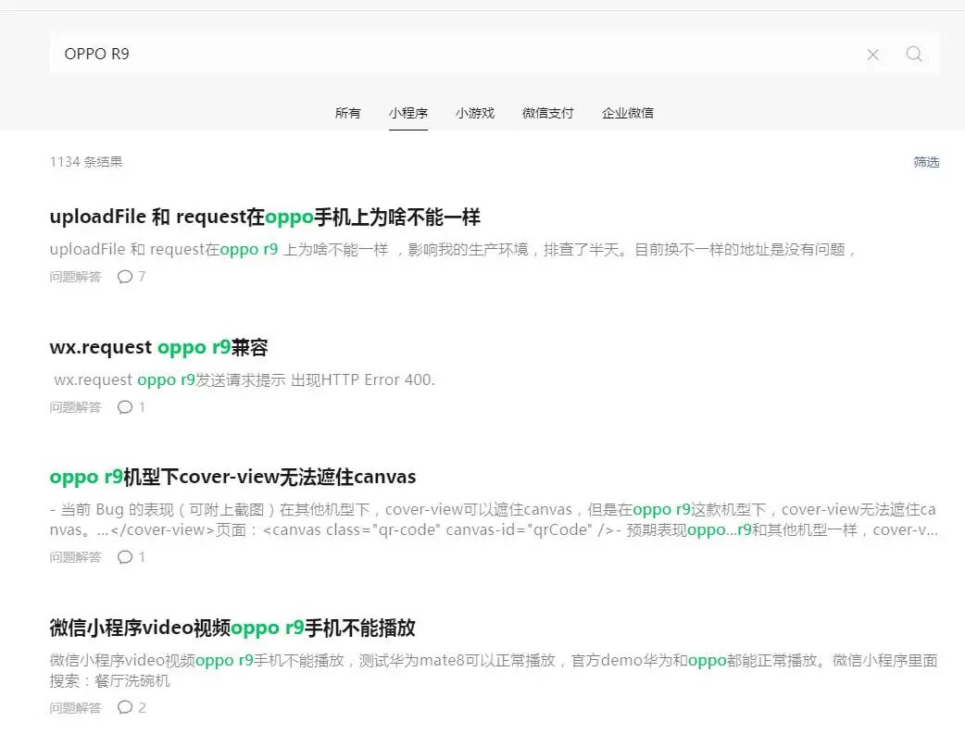The width and height of the screenshot is (965, 734).
Task: Click snippet mentioning 影响我的生产环境
Action: 453,249
